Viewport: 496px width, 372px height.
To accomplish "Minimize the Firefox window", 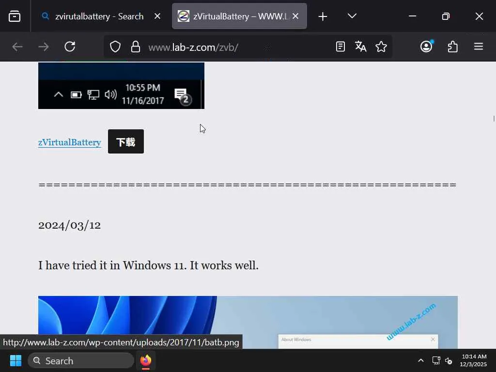I will 413,16.
